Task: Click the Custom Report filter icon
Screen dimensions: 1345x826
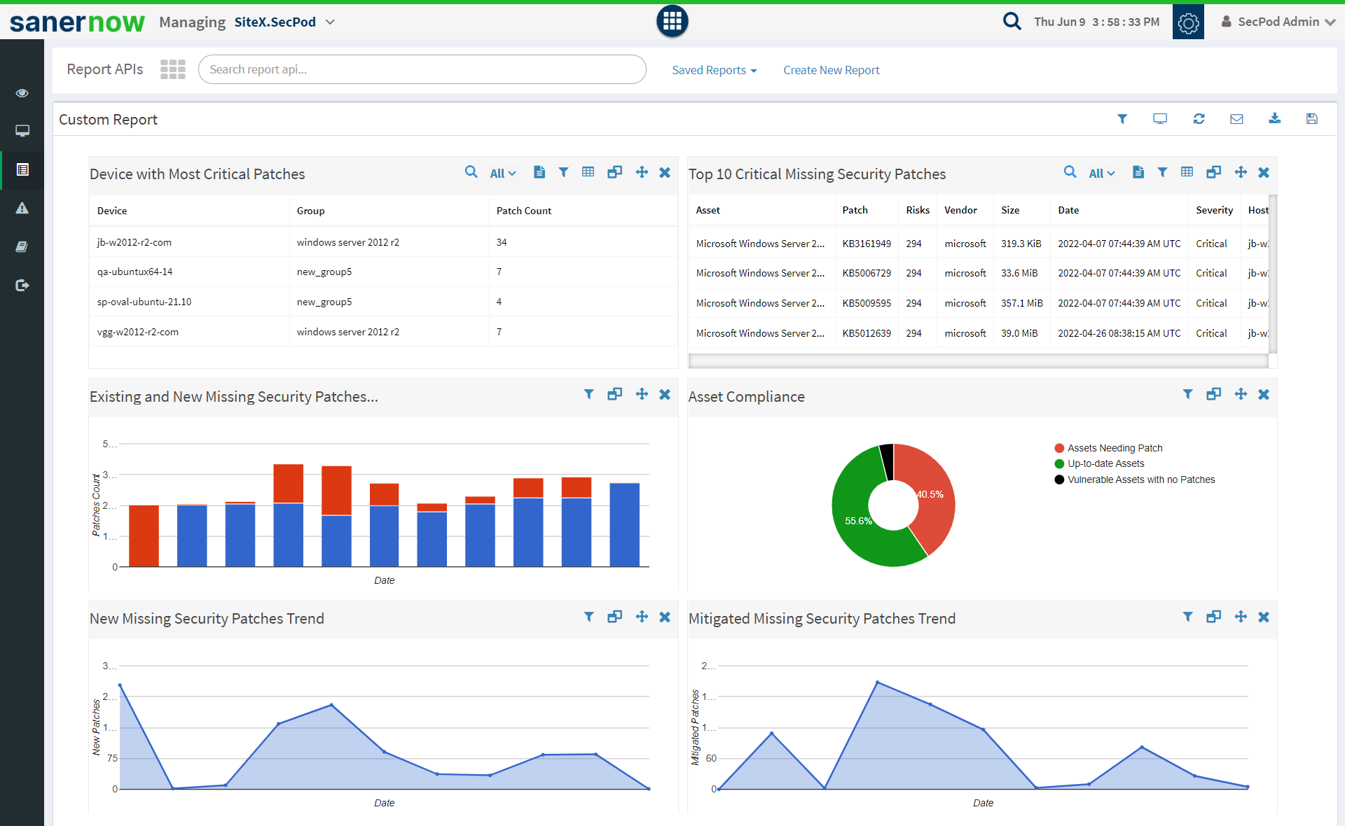Action: (x=1122, y=119)
